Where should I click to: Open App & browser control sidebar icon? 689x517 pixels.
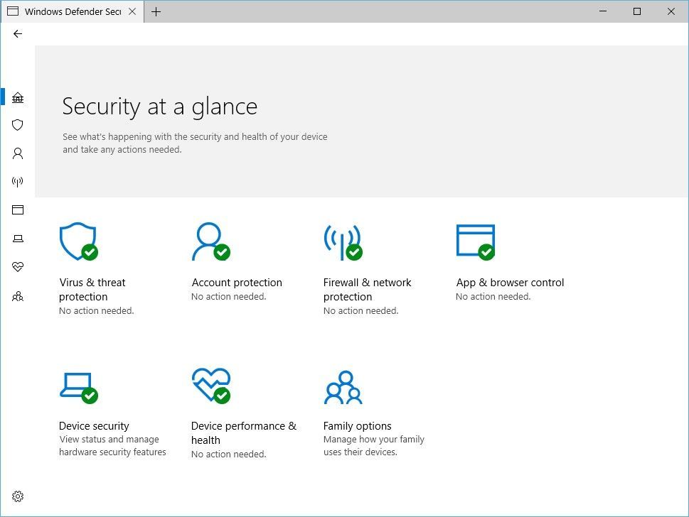[18, 209]
